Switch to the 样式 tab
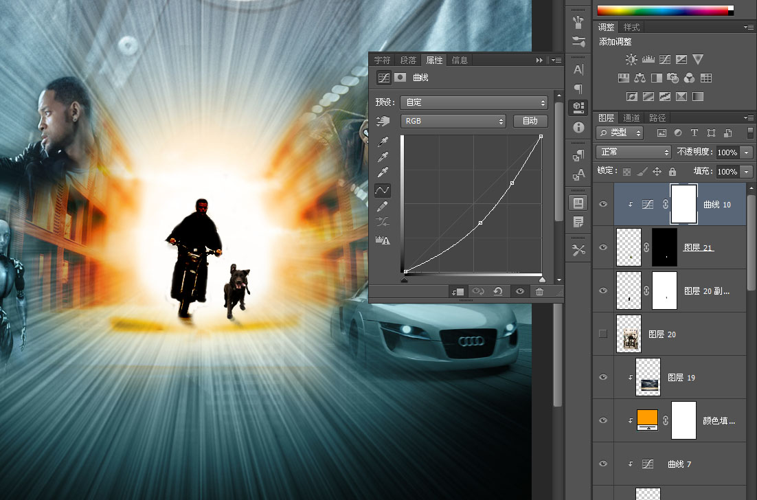This screenshot has width=757, height=500. click(631, 27)
